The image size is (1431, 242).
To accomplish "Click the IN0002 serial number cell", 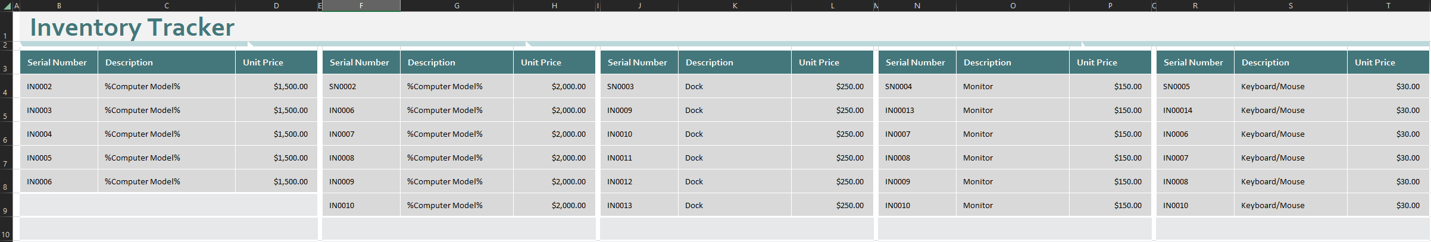I will pyautogui.click(x=58, y=86).
